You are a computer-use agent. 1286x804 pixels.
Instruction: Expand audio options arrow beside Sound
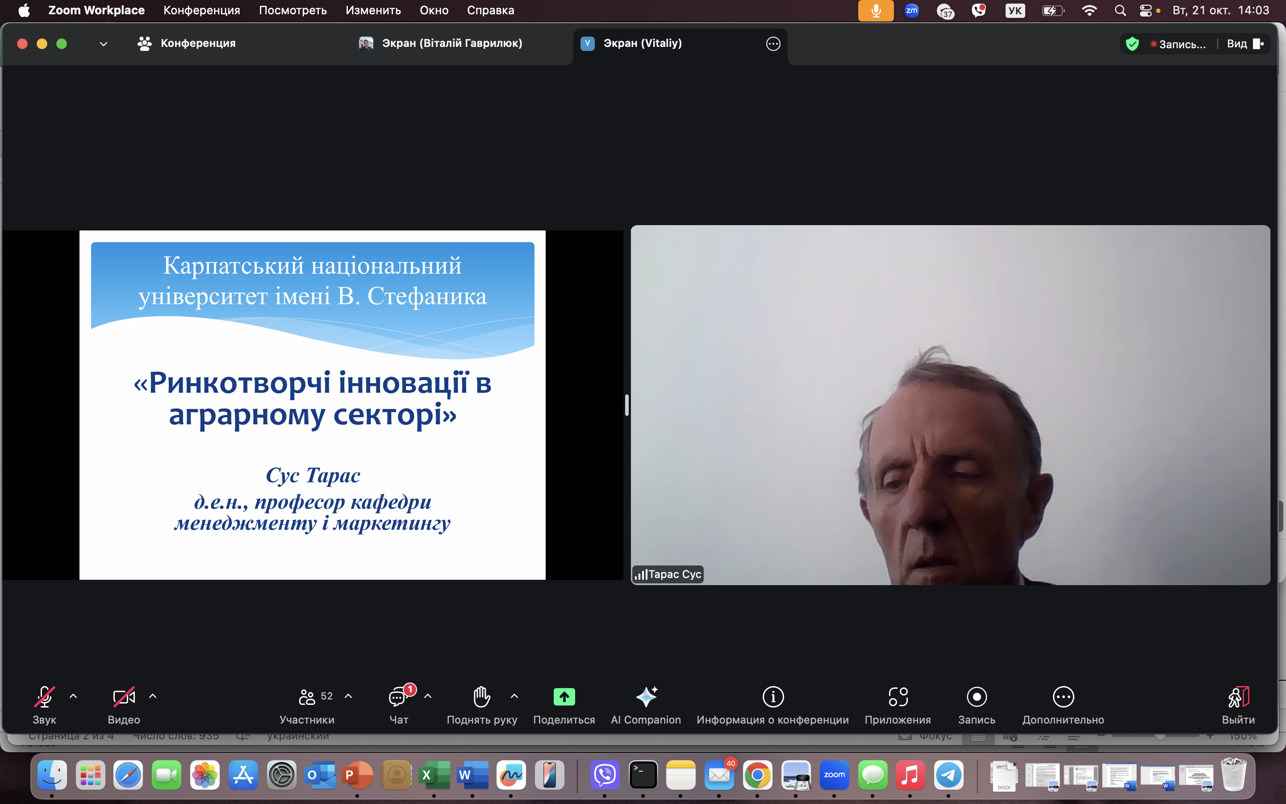coord(73,696)
